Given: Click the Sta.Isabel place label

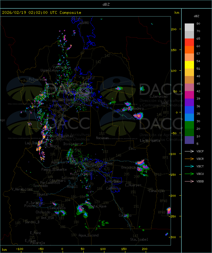Looking at the screenshot, I should (139, 239).
